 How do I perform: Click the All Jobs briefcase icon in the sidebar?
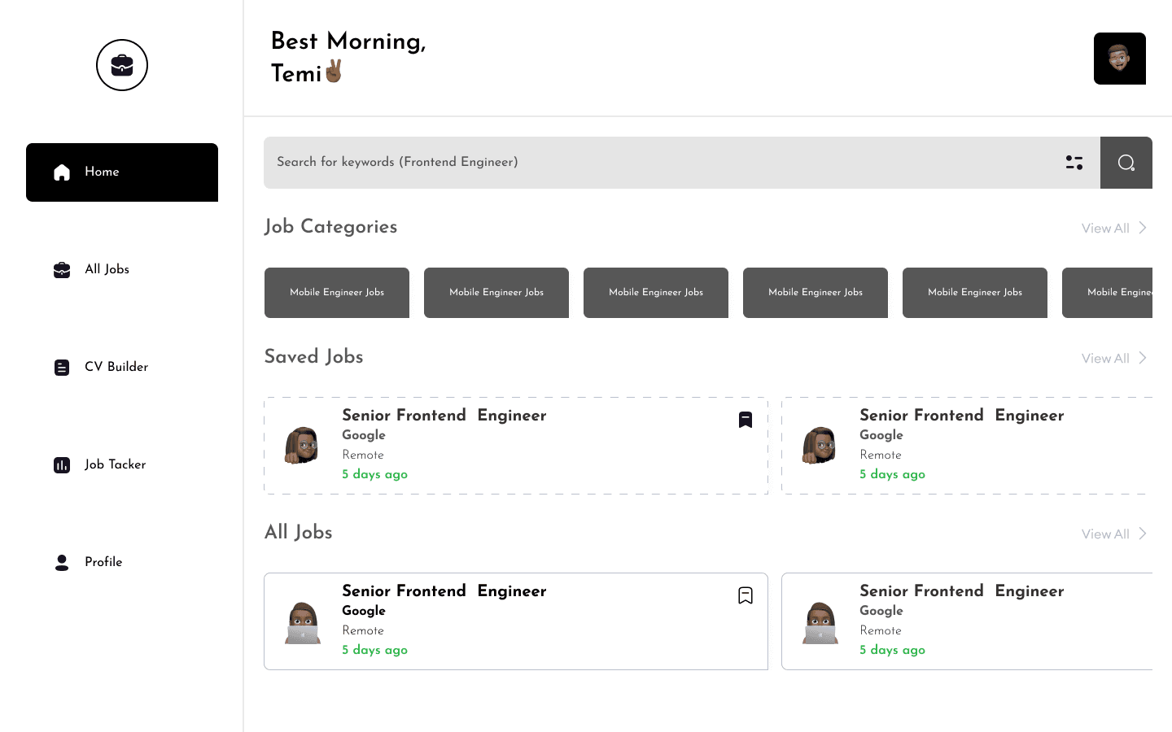point(62,270)
